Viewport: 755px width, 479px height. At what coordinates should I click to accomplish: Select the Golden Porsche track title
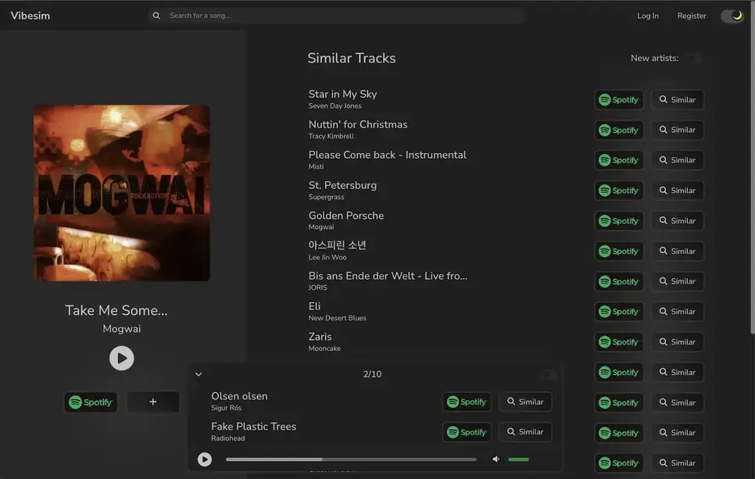coord(345,215)
